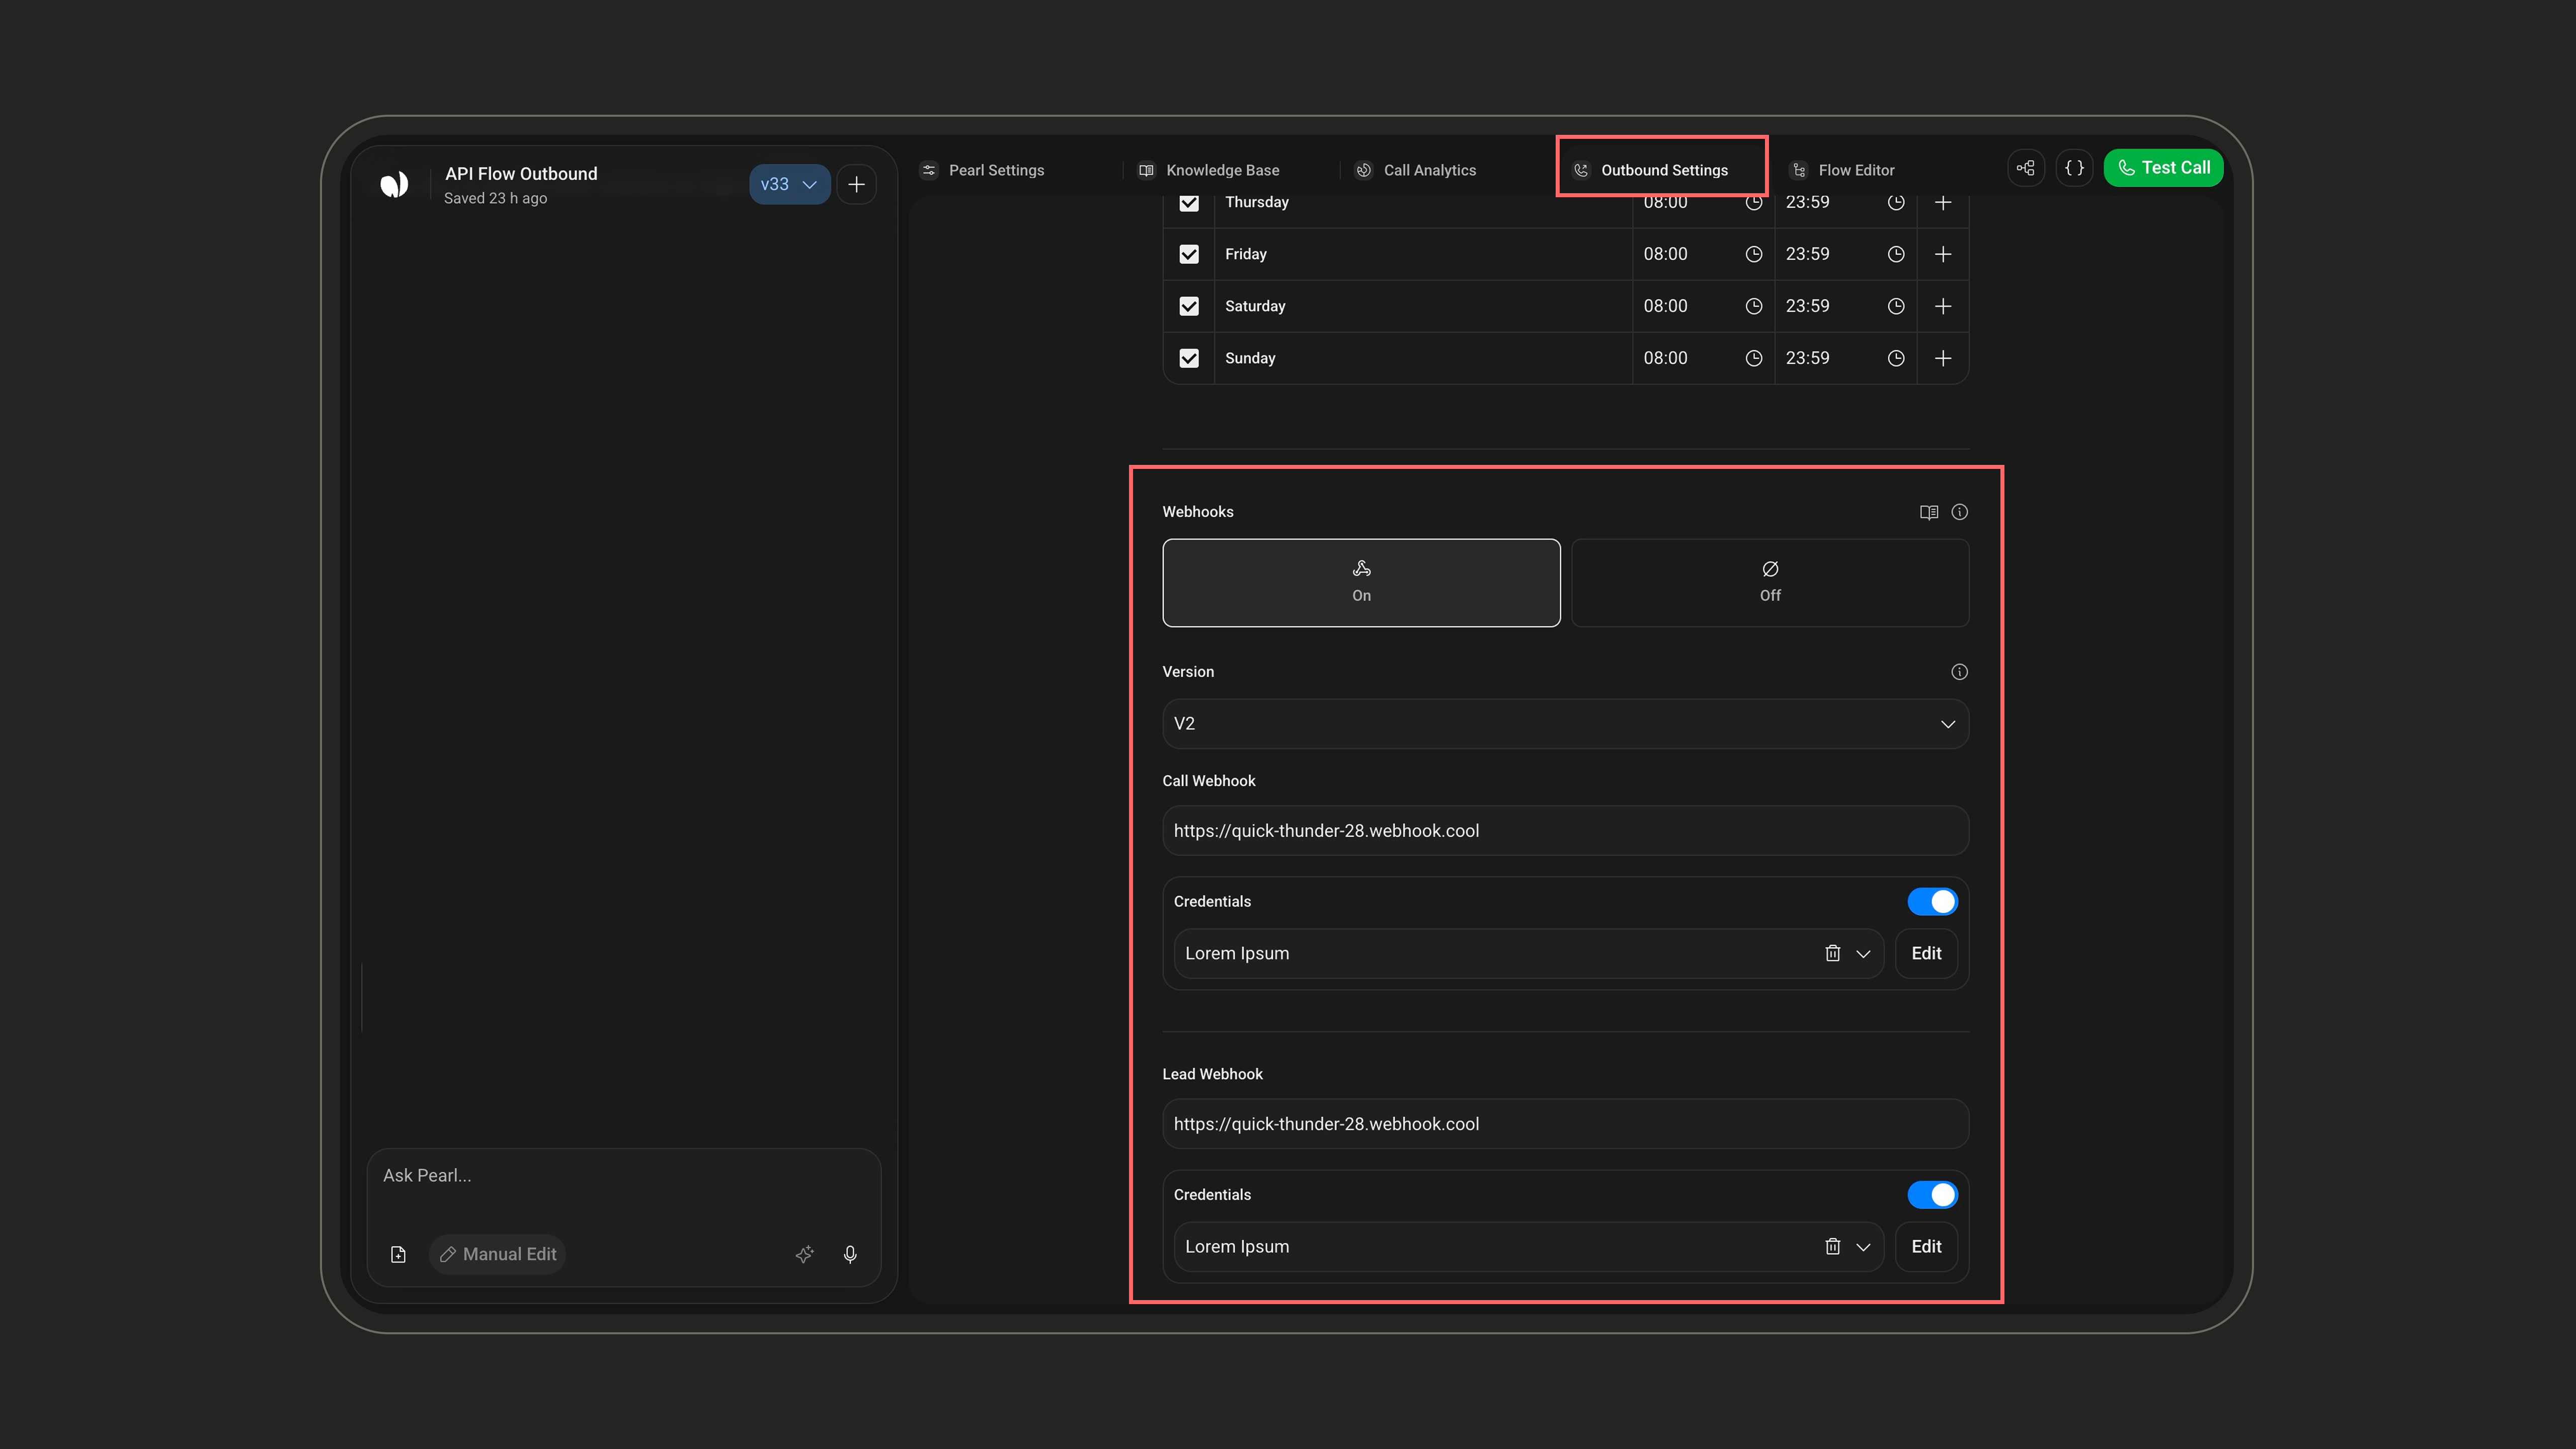2576x1449 pixels.
Task: Click the Manual Edit button
Action: pos(498,1254)
